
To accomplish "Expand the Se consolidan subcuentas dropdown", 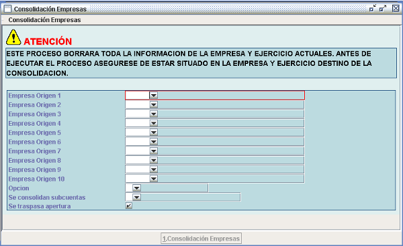I will tap(136, 198).
